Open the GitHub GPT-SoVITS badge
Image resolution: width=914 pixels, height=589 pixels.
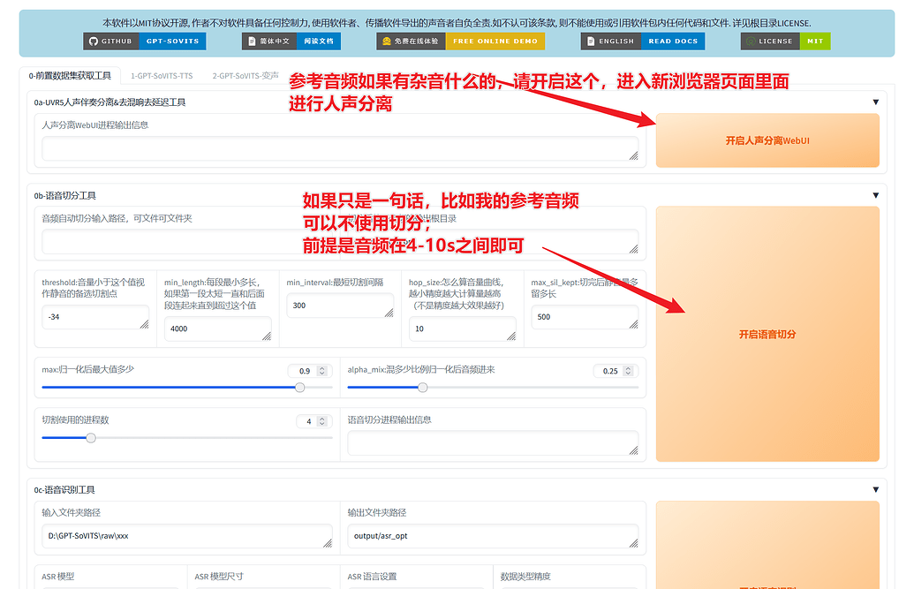click(x=145, y=42)
